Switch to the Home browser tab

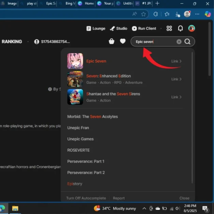coord(86,3)
